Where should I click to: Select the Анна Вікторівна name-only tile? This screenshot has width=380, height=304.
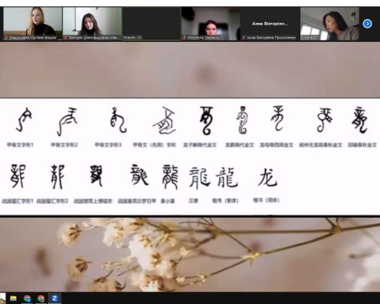point(270,23)
